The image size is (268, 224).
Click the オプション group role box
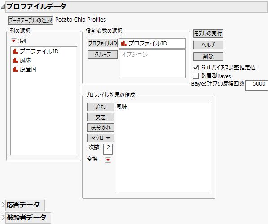(152, 64)
